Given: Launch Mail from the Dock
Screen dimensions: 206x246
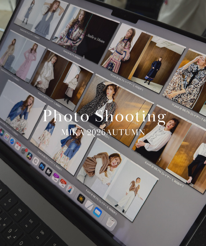Looking at the screenshot, I should (98, 212).
